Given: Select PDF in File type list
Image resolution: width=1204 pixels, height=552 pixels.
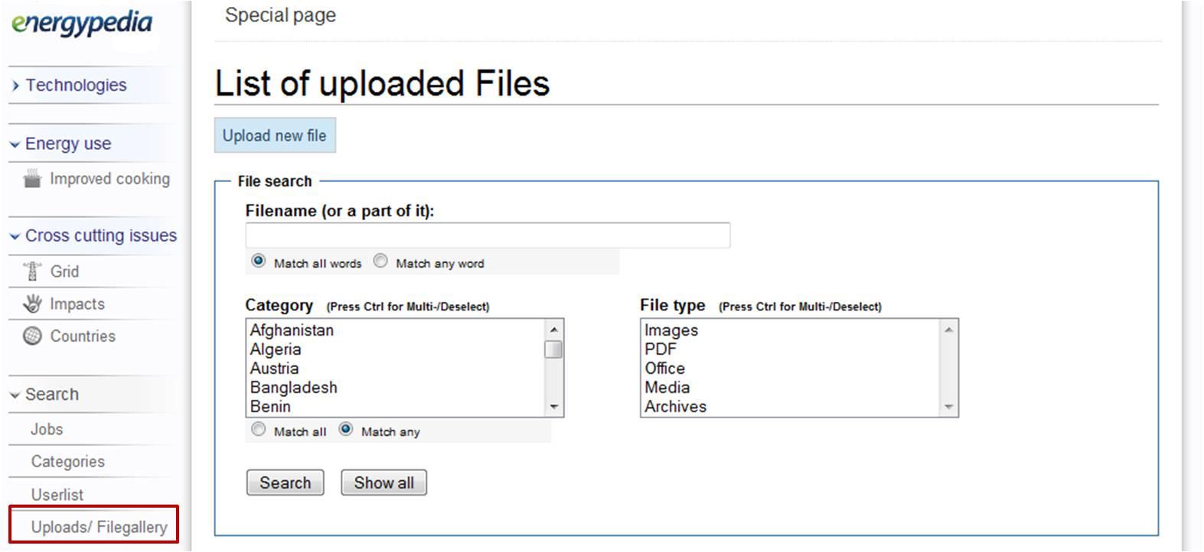Looking at the screenshot, I should point(661,349).
